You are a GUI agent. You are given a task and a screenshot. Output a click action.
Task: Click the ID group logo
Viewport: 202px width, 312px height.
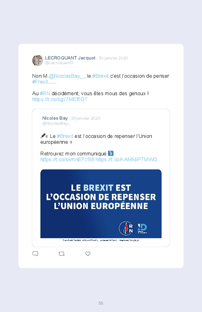[142, 228]
